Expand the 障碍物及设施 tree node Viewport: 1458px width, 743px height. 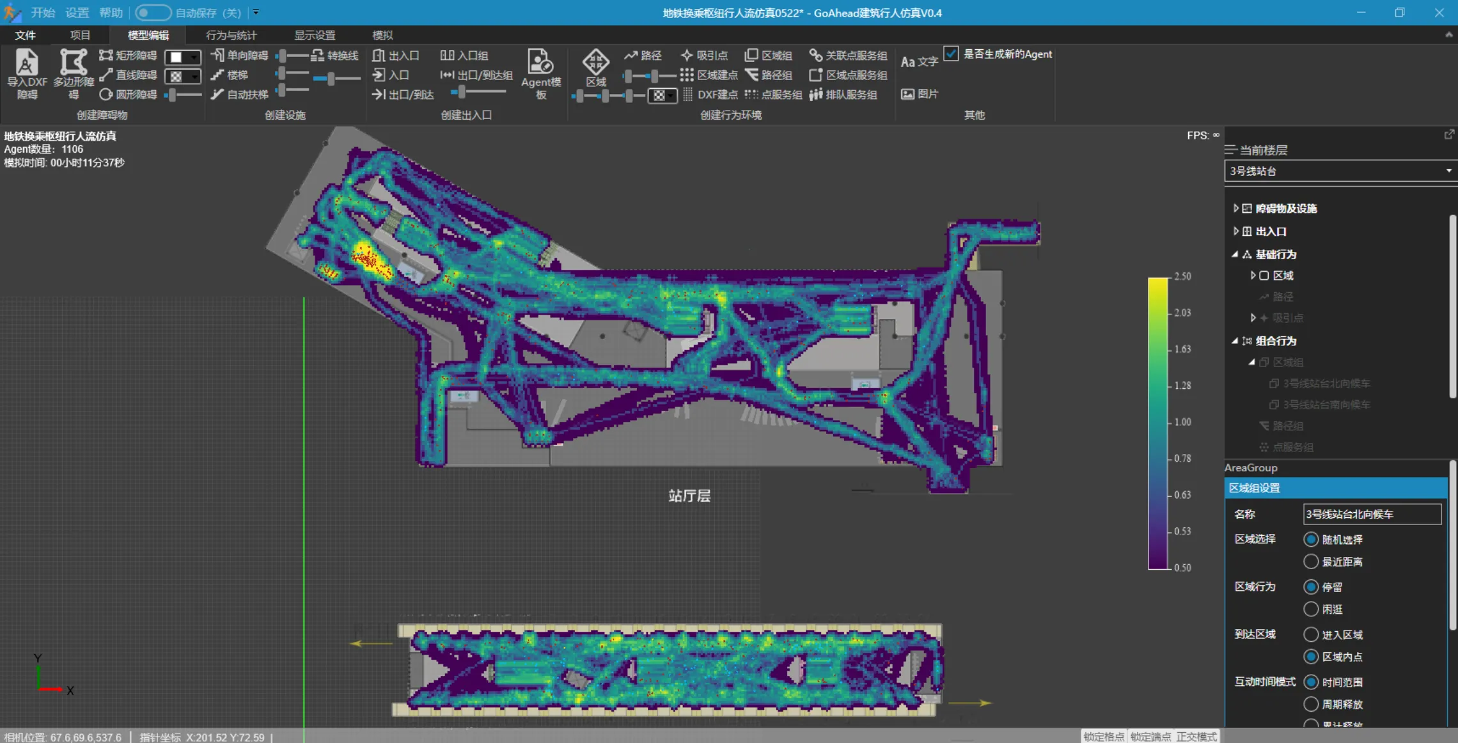[x=1235, y=208]
